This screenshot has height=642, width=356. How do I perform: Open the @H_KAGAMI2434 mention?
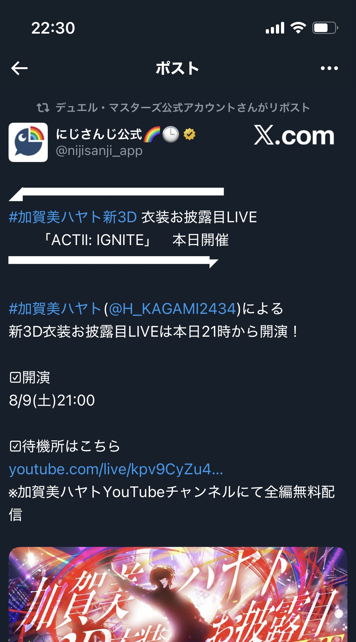(x=172, y=309)
